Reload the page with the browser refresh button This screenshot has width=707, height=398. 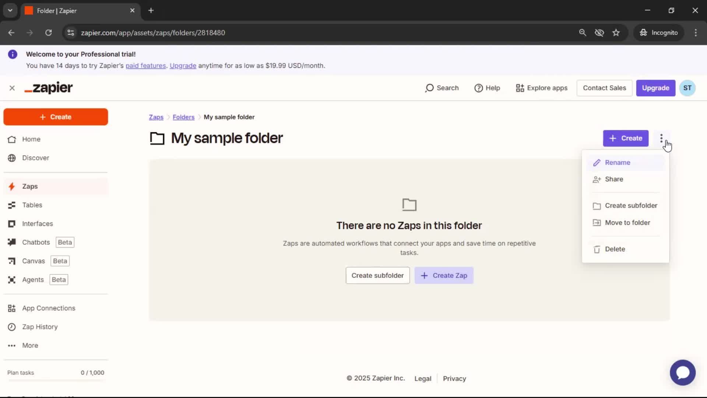point(48,33)
